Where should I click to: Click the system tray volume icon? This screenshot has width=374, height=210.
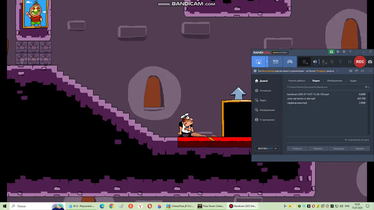coord(341,206)
